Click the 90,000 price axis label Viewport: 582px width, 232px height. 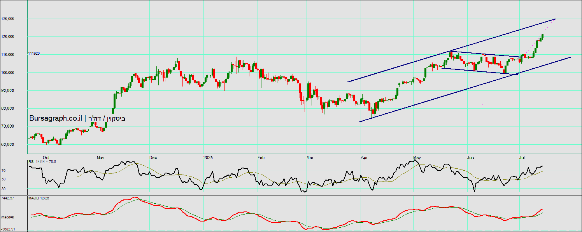coord(9,90)
